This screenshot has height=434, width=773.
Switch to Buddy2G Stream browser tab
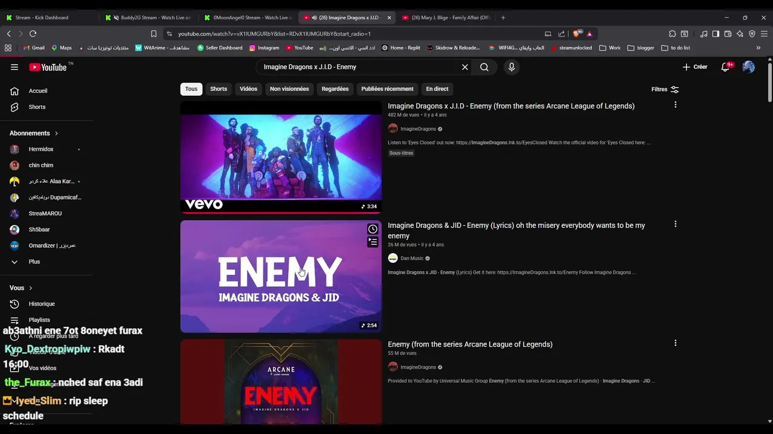tap(149, 17)
